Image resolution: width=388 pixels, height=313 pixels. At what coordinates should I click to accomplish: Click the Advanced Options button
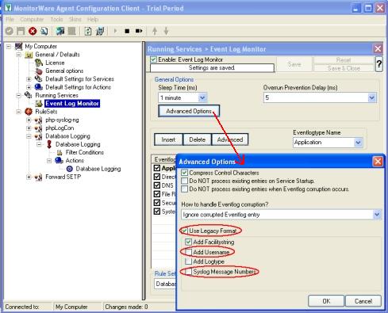click(x=189, y=111)
